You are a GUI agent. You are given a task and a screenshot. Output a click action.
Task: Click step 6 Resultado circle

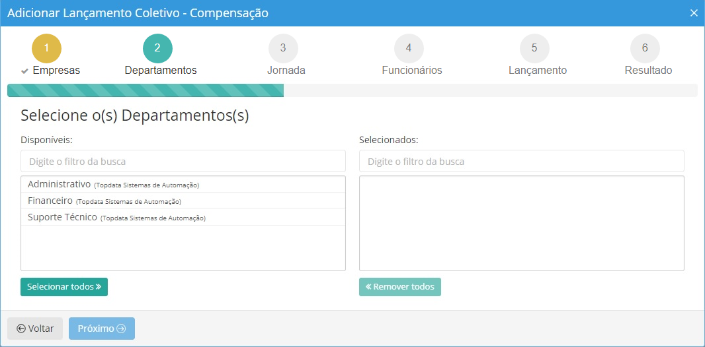(x=645, y=48)
